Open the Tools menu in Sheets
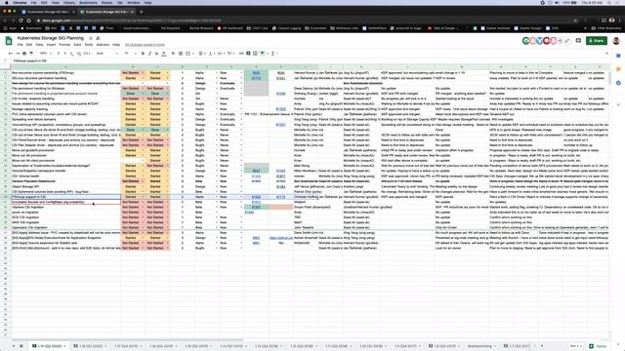The height and width of the screenshot is (351, 625). pos(89,45)
